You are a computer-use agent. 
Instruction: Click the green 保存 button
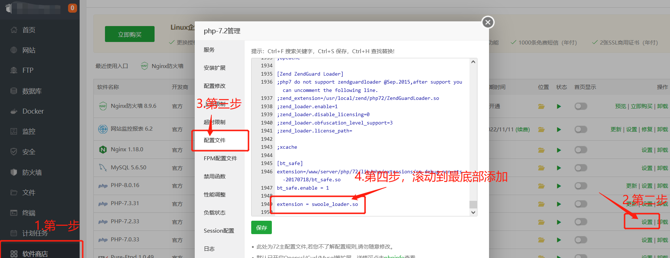click(261, 228)
